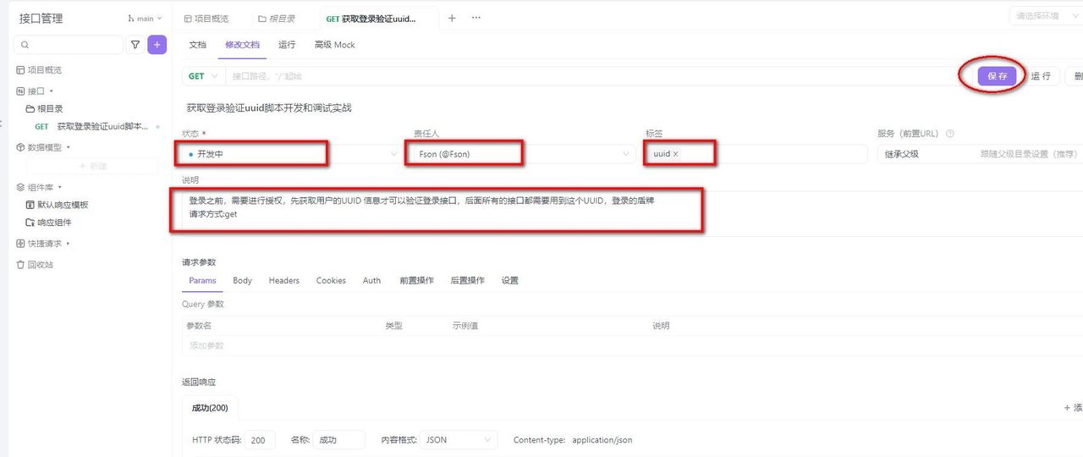Open the main branch dropdown
This screenshot has height=457, width=1083.
(x=145, y=18)
